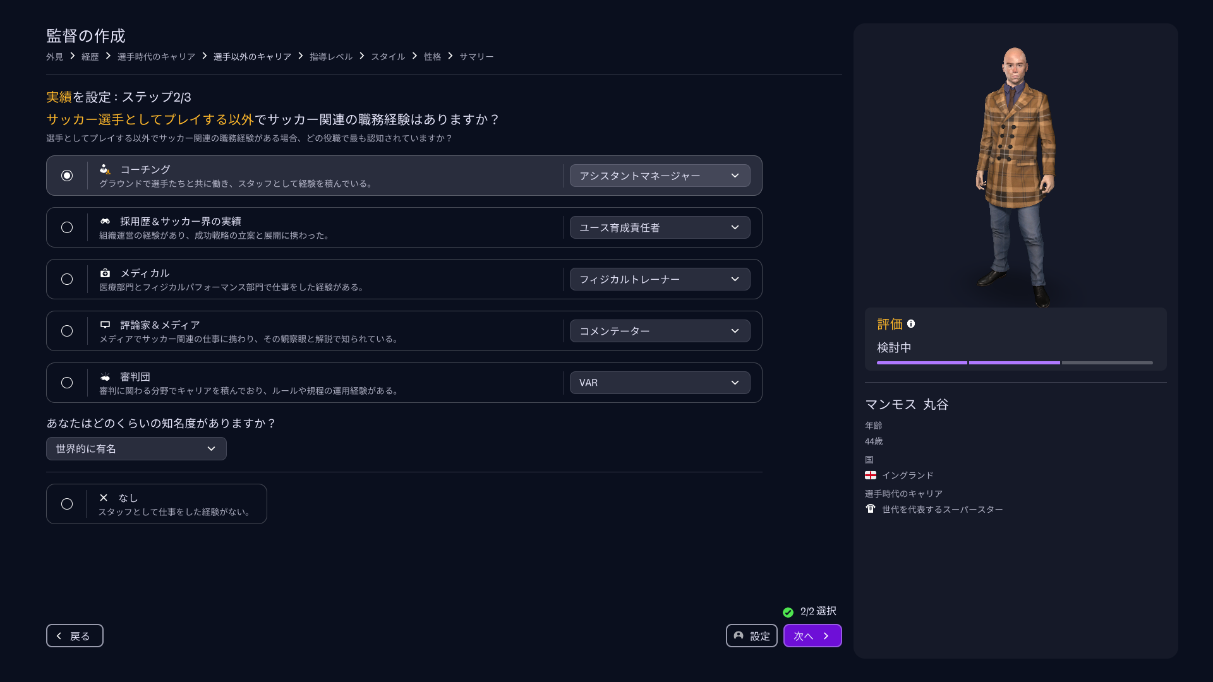The height and width of the screenshot is (682, 1213).
Task: Click the X icon beside なし
Action: [x=104, y=498]
